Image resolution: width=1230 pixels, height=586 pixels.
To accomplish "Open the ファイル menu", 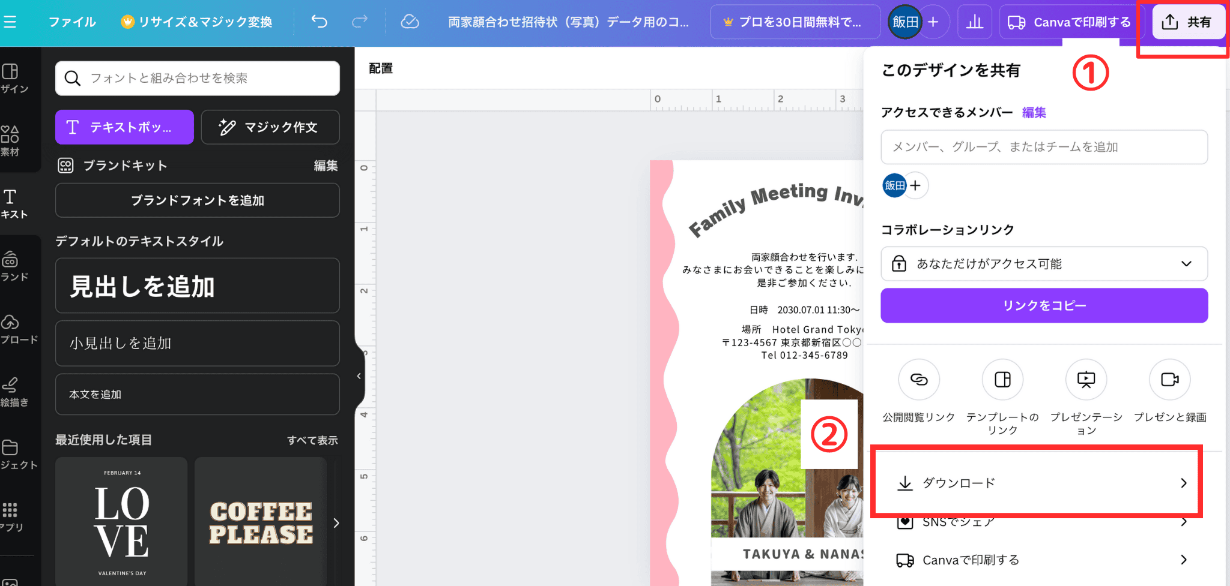I will point(72,22).
